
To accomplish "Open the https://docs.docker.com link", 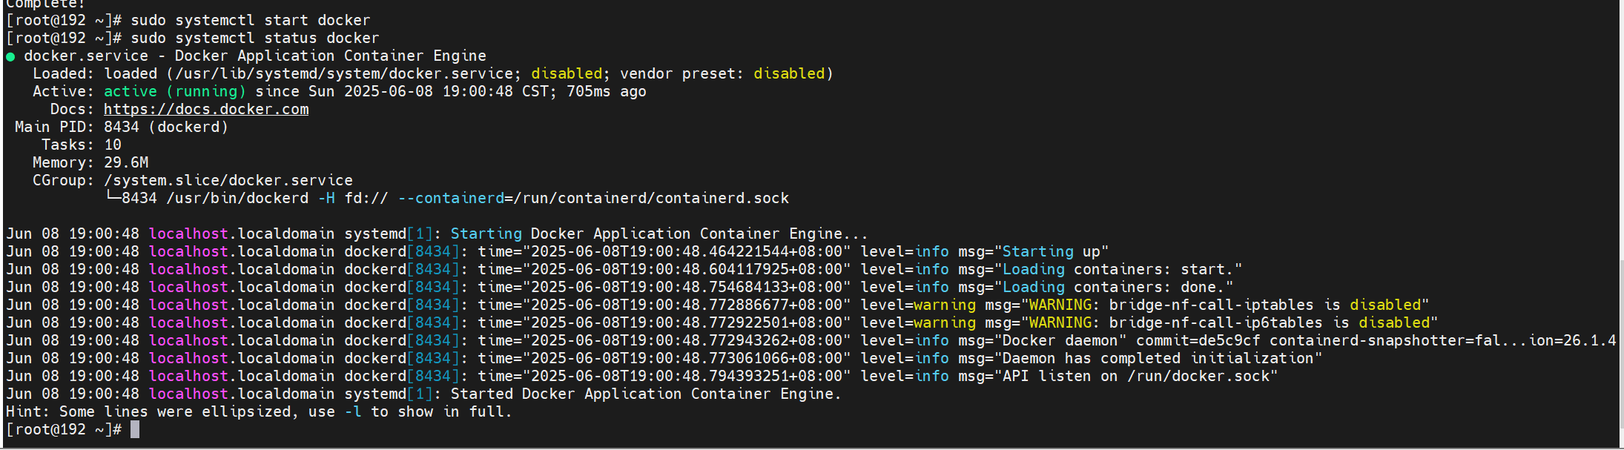I will point(206,109).
